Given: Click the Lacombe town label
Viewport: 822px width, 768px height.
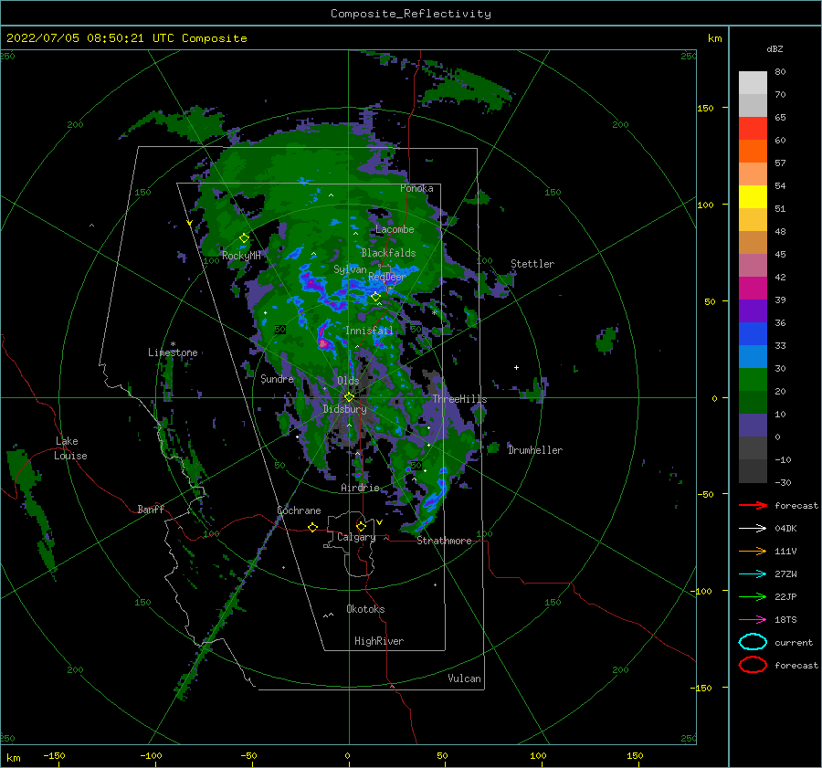Looking at the screenshot, I should click(395, 229).
